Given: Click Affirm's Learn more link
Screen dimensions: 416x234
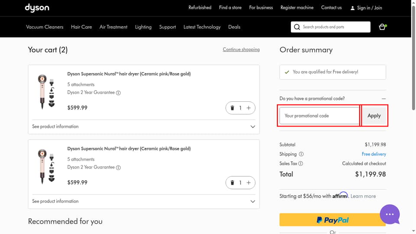Looking at the screenshot, I should pos(363,196).
